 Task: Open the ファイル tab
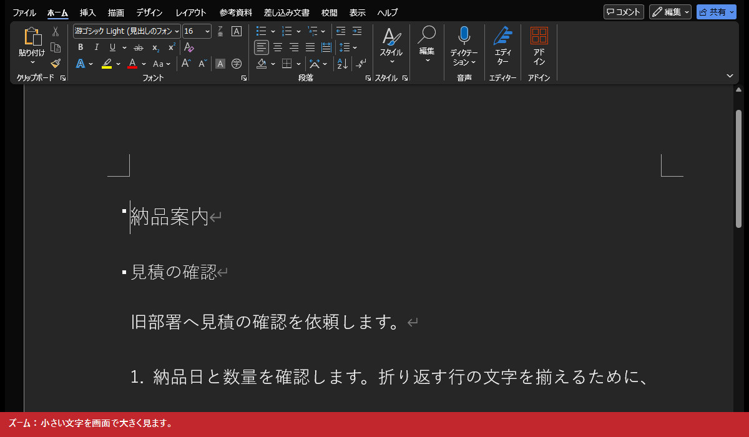(x=24, y=12)
